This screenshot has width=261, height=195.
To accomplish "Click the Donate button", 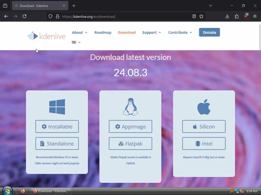I will (x=210, y=32).
